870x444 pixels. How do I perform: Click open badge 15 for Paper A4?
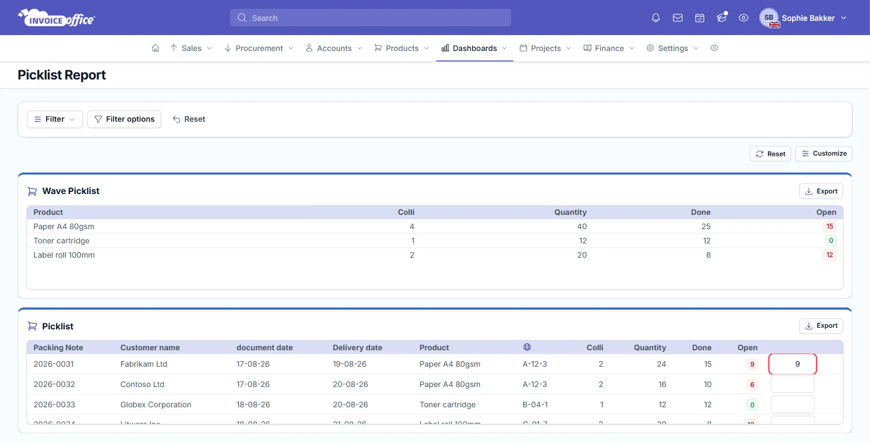829,226
